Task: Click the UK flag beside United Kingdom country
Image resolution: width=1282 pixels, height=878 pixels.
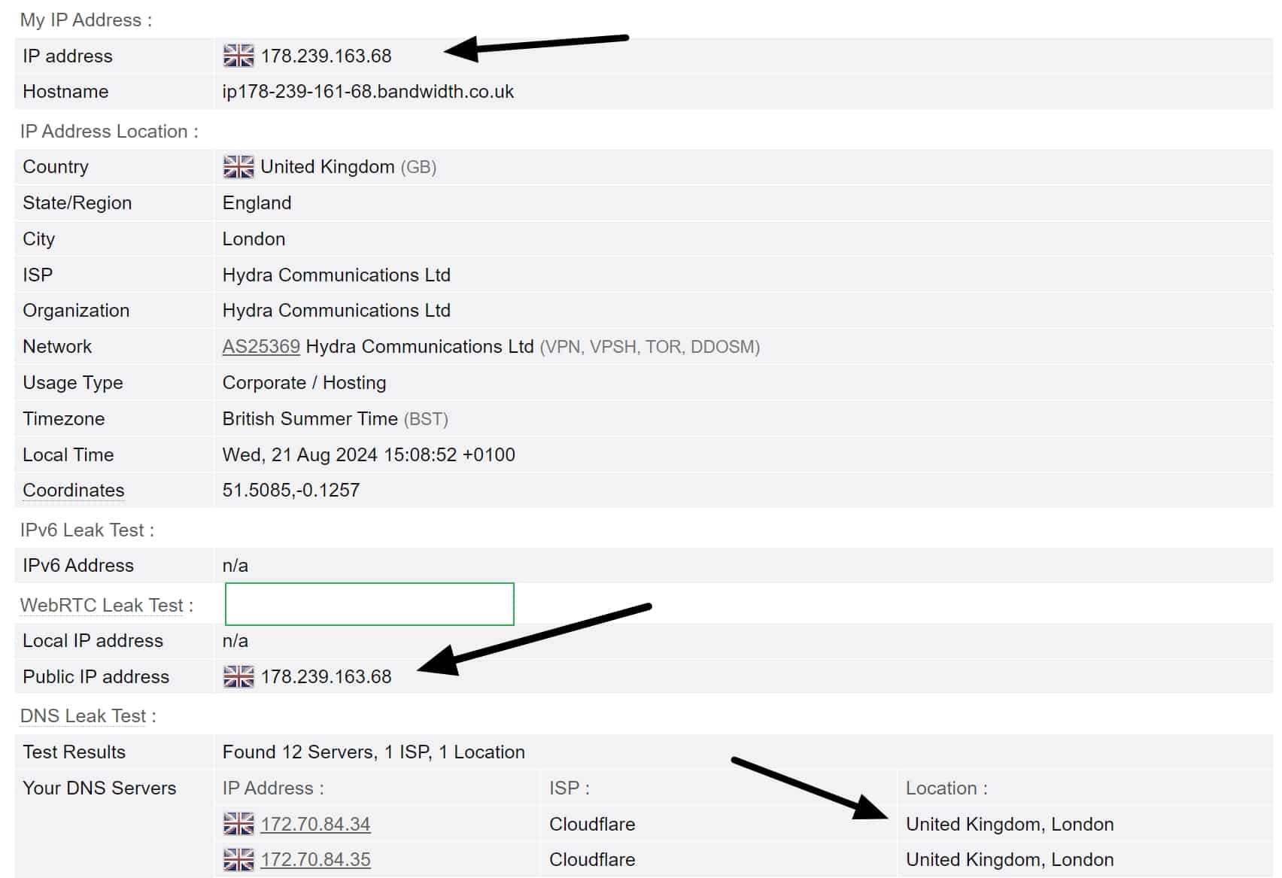Action: click(x=238, y=167)
